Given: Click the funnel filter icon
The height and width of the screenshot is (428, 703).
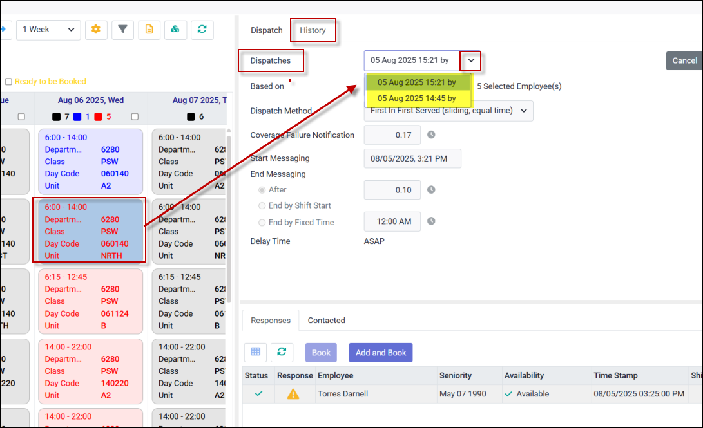Looking at the screenshot, I should (122, 30).
